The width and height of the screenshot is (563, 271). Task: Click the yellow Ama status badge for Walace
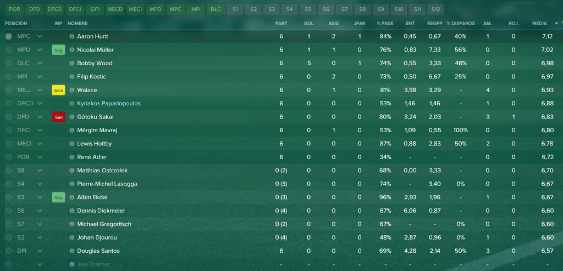click(x=58, y=91)
